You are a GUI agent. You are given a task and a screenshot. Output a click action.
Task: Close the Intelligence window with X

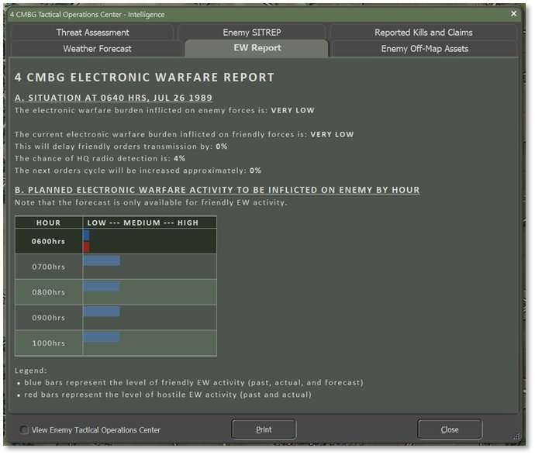[513, 14]
